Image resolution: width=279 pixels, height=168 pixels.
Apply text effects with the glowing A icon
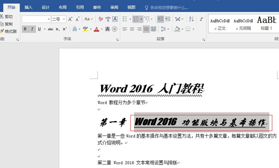tap(75, 29)
